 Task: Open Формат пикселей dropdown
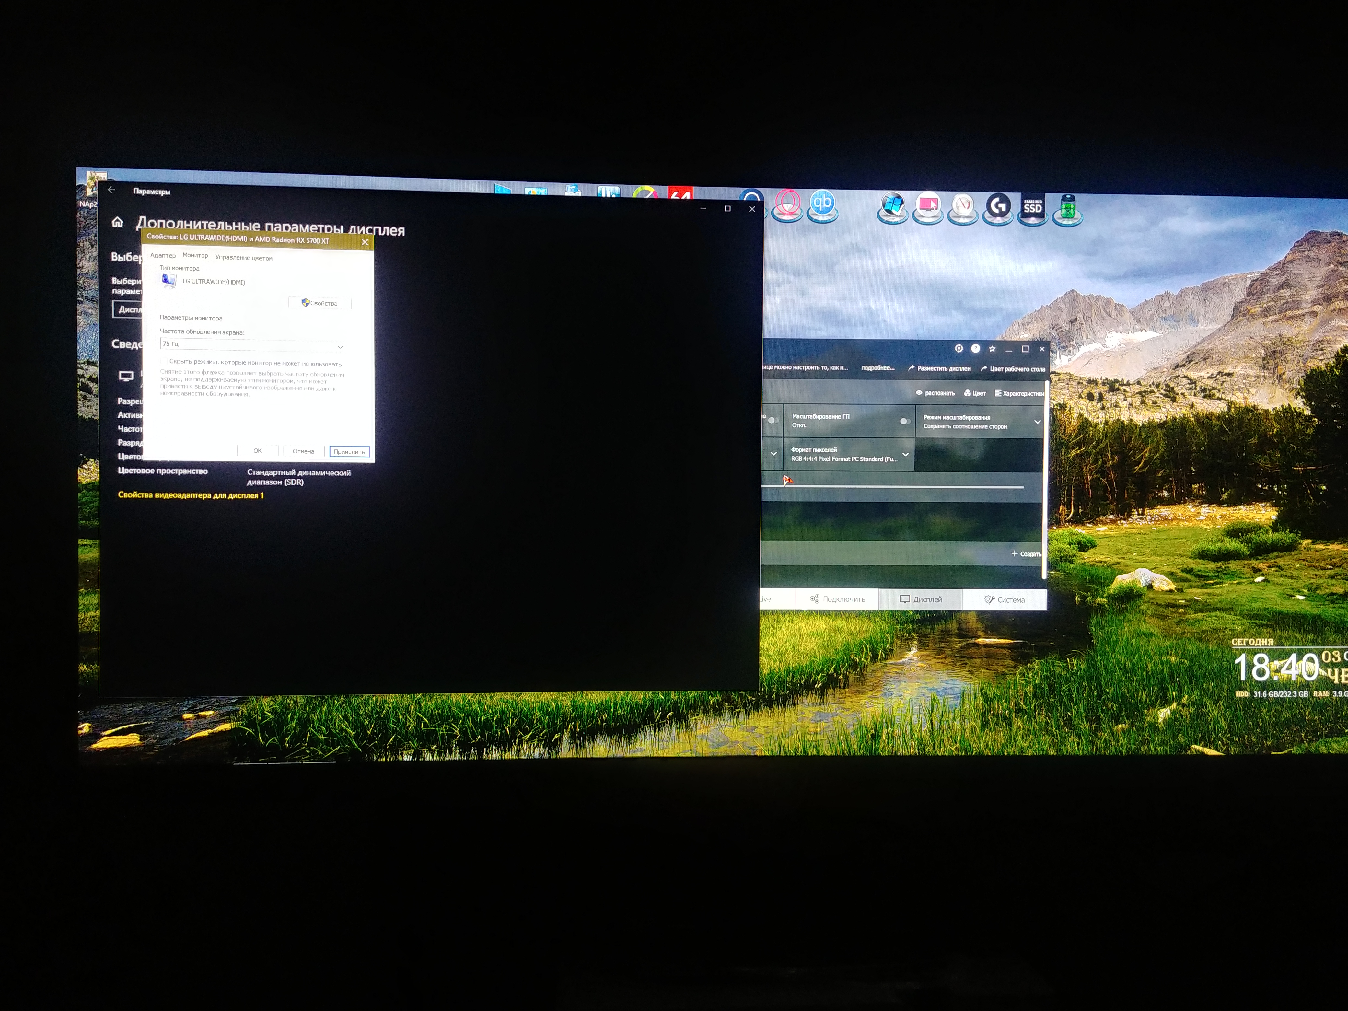[x=906, y=455]
